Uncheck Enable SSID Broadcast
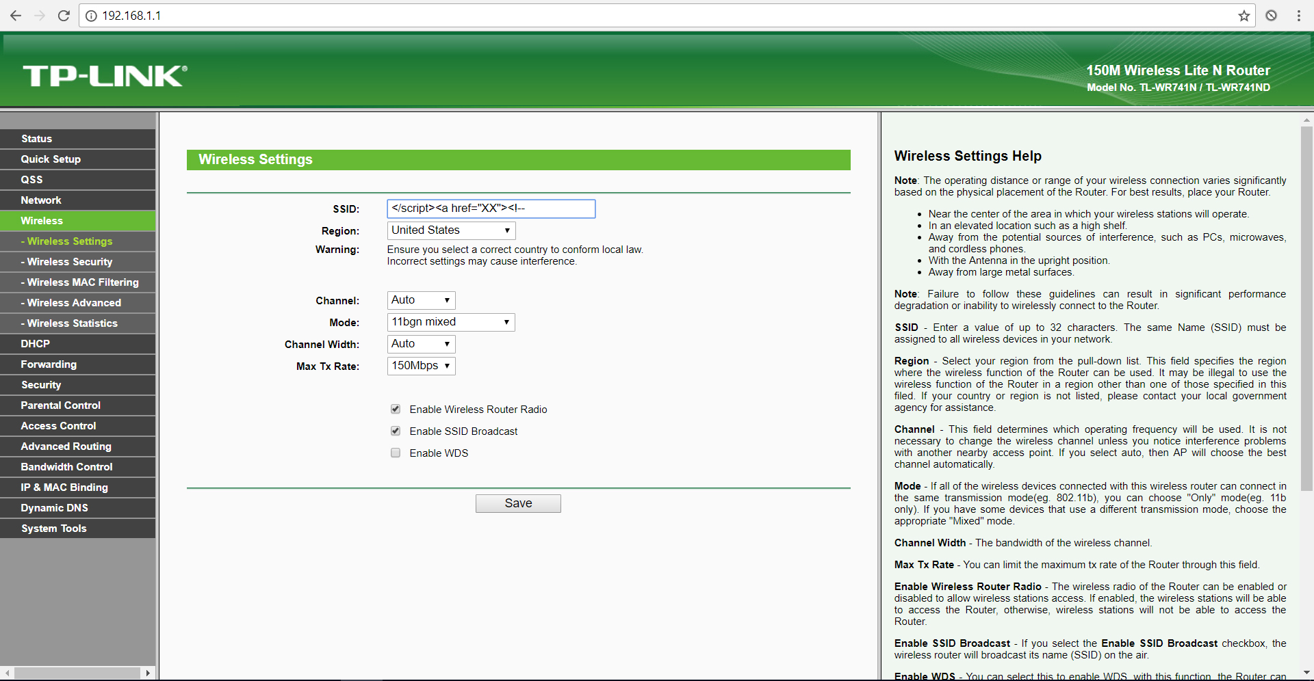Screen dimensions: 1314x681 click(396, 431)
